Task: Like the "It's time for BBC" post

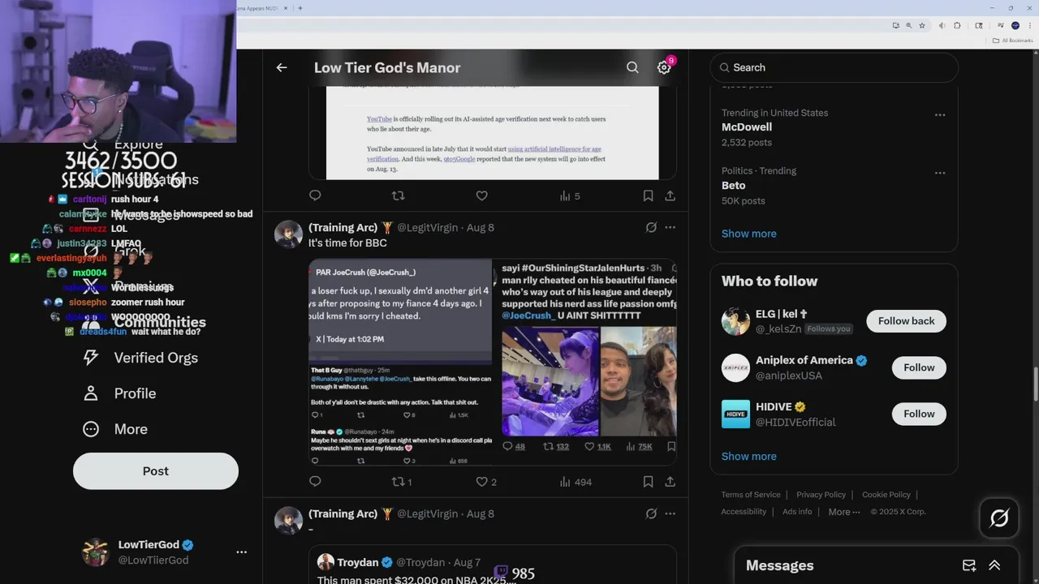Action: tap(486, 482)
